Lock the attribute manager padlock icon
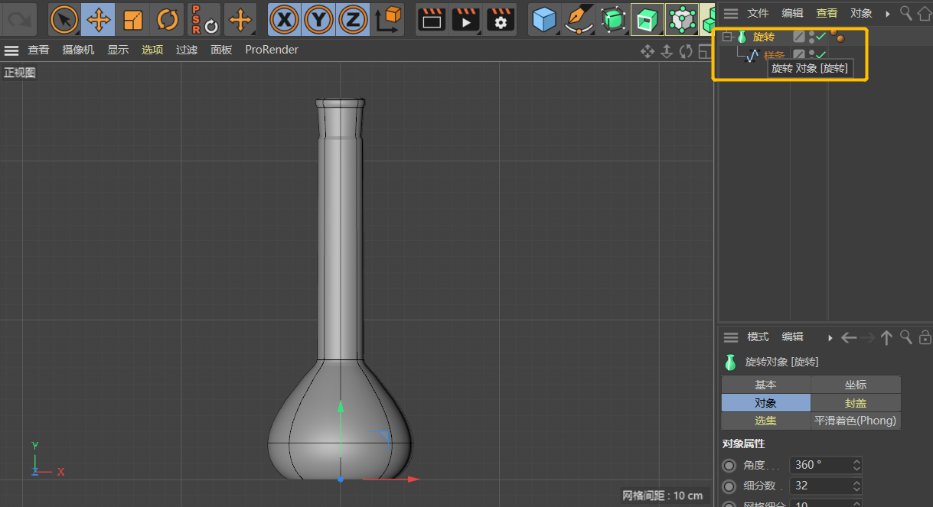Image resolution: width=933 pixels, height=507 pixels. [x=925, y=337]
